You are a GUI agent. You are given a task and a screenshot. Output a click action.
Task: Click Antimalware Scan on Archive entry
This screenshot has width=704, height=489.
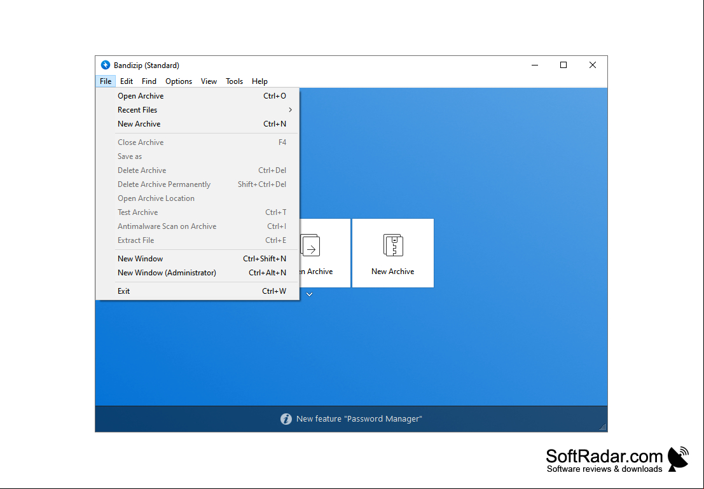click(x=198, y=226)
